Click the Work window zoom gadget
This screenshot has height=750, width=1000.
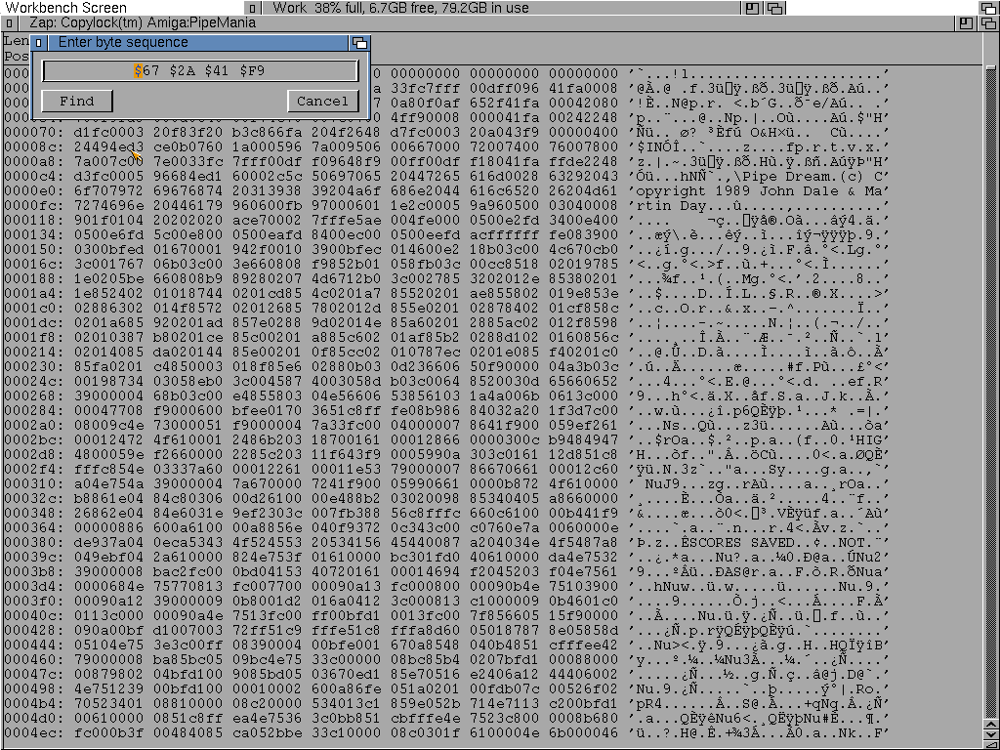753,8
